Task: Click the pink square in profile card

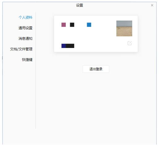Action: tap(64, 25)
